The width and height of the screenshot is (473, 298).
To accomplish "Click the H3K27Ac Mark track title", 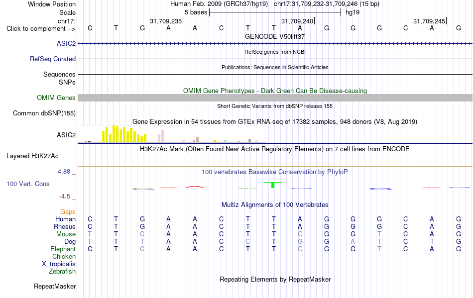I will click(x=275, y=149).
